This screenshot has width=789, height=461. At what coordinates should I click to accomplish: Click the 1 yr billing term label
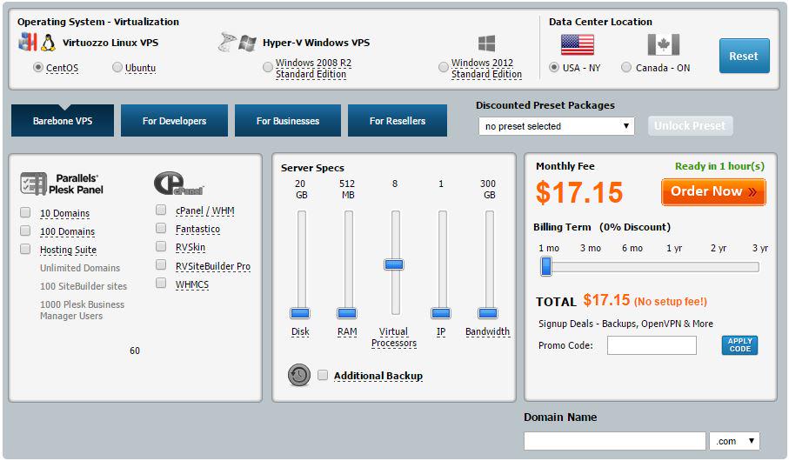pyautogui.click(x=674, y=248)
